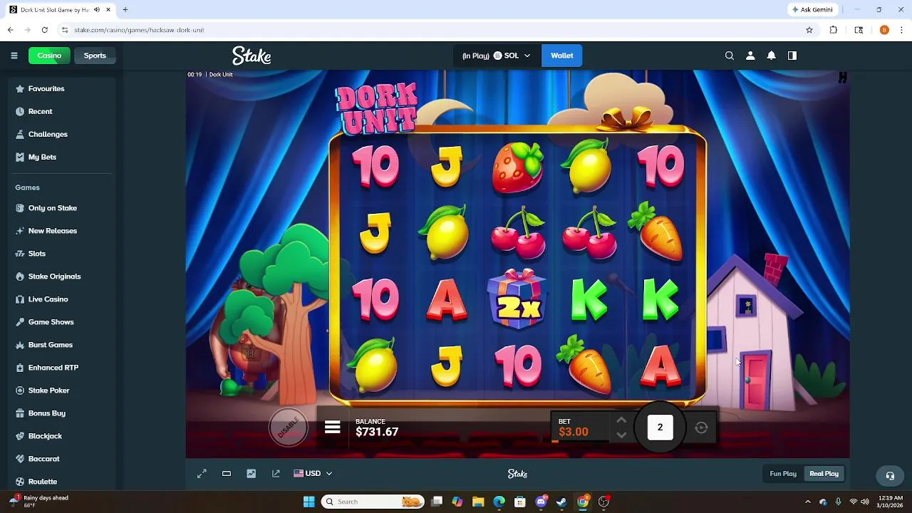Click the spin button showing 2
912x513 pixels.
[660, 427]
